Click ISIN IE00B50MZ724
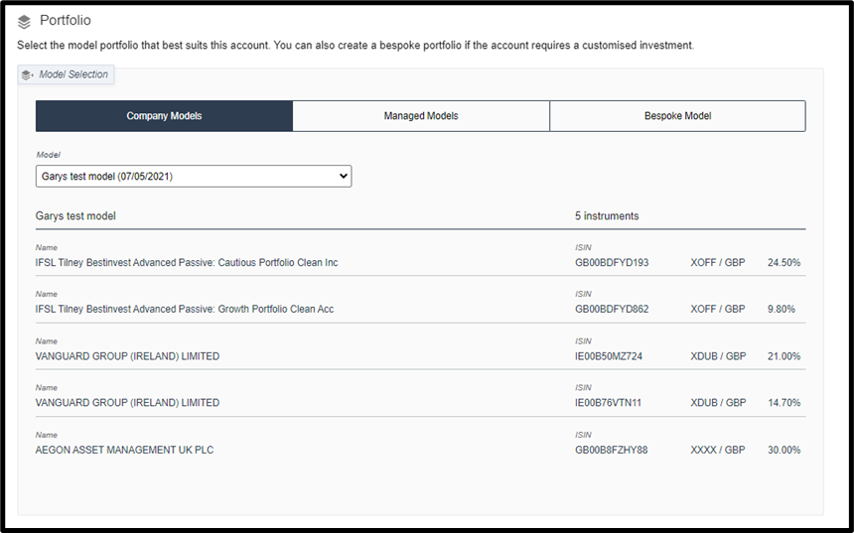This screenshot has height=533, width=854. pyautogui.click(x=609, y=356)
